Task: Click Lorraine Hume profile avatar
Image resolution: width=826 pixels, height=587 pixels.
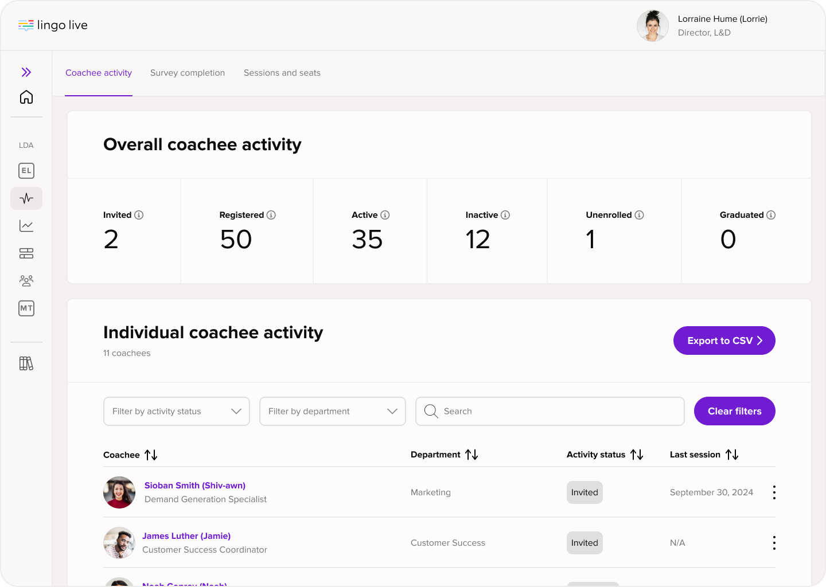Action: [x=653, y=26]
